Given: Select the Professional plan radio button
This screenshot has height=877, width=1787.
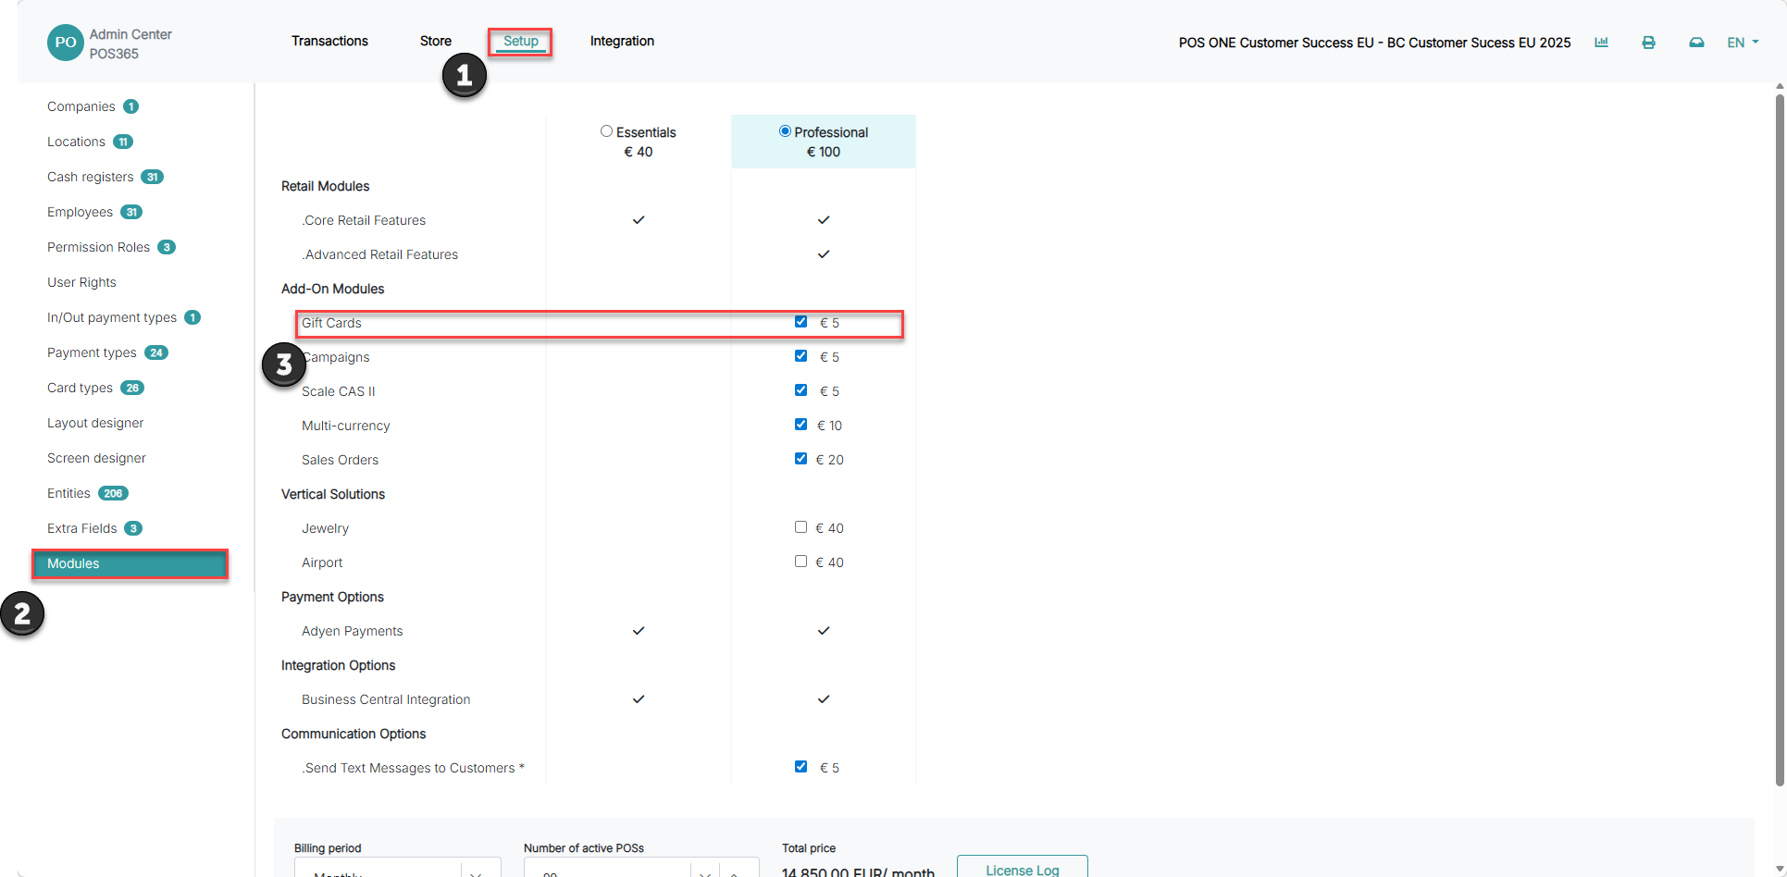Looking at the screenshot, I should [x=785, y=131].
